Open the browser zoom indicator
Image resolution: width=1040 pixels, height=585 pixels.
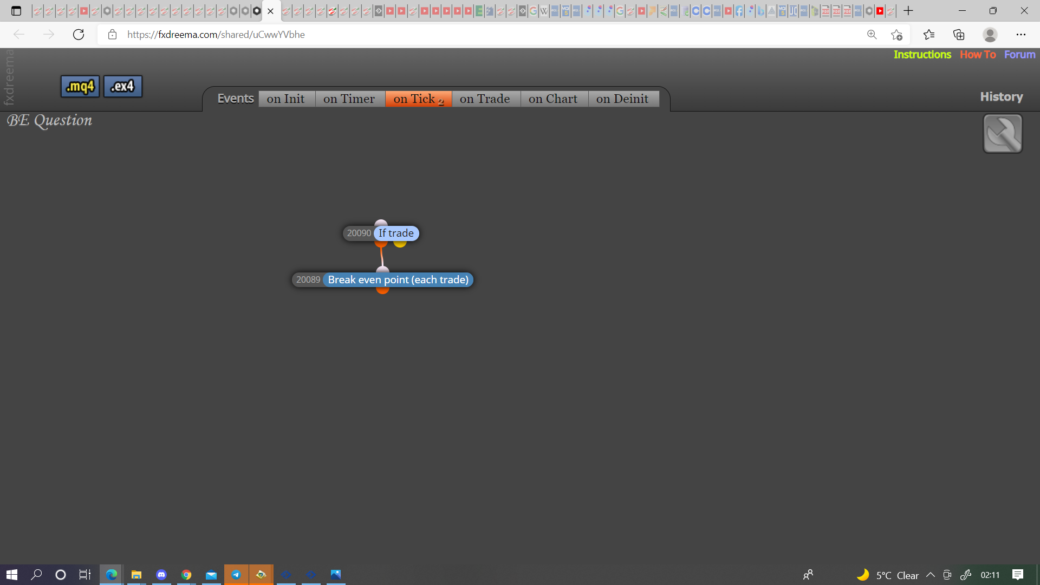872,35
